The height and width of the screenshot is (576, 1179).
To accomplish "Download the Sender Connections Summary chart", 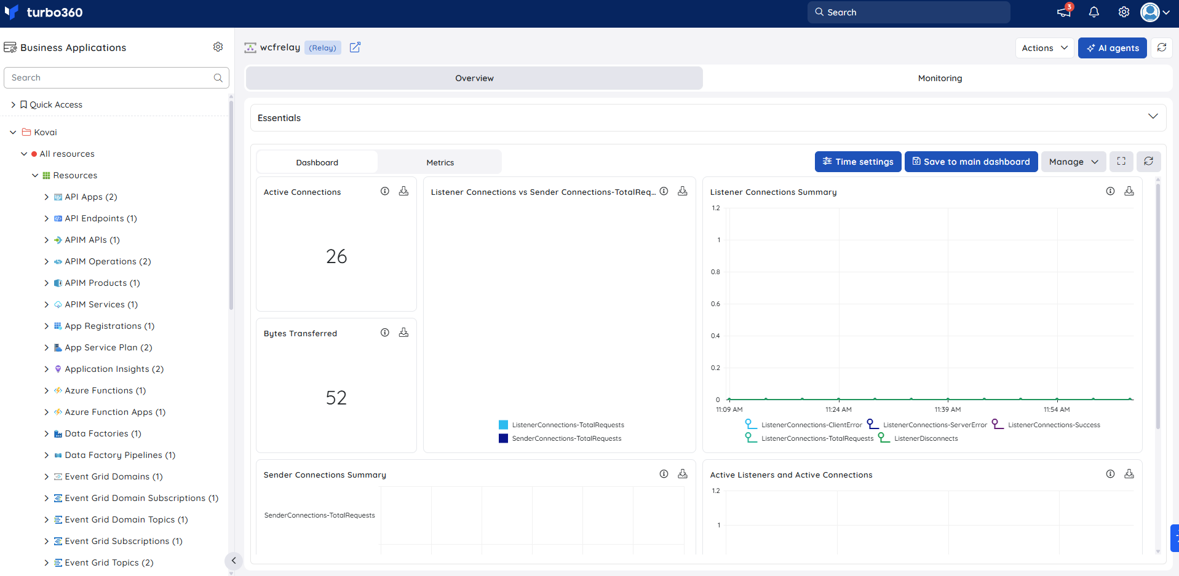I will [x=683, y=475].
